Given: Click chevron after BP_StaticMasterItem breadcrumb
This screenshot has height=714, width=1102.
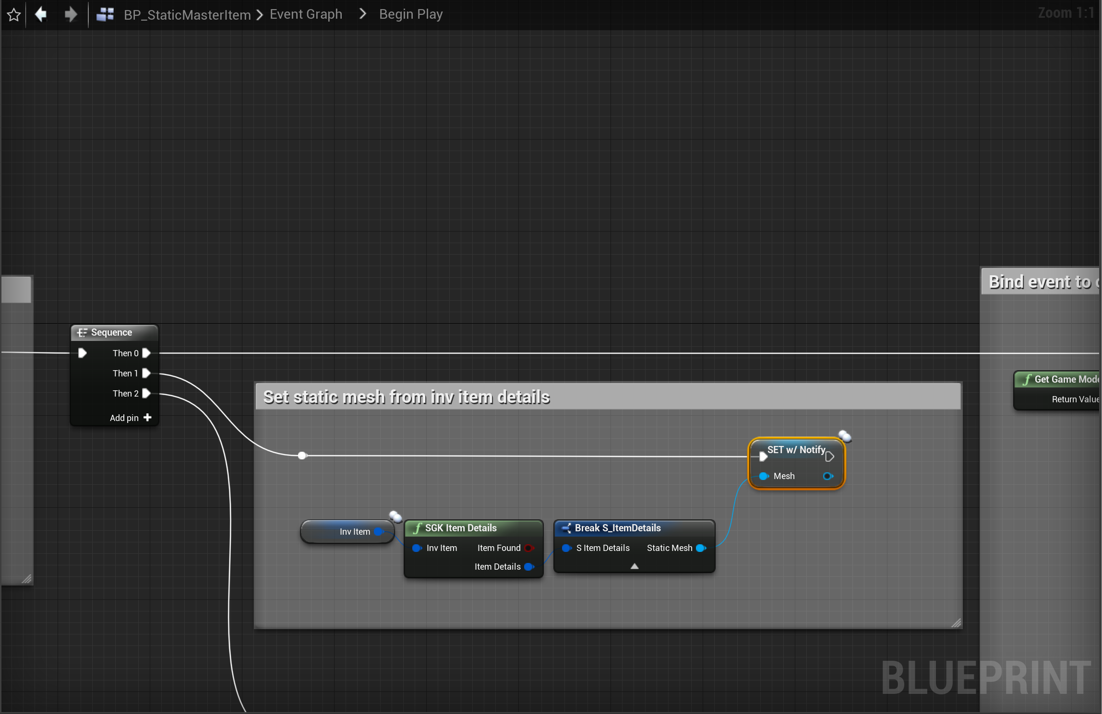Looking at the screenshot, I should coord(260,15).
